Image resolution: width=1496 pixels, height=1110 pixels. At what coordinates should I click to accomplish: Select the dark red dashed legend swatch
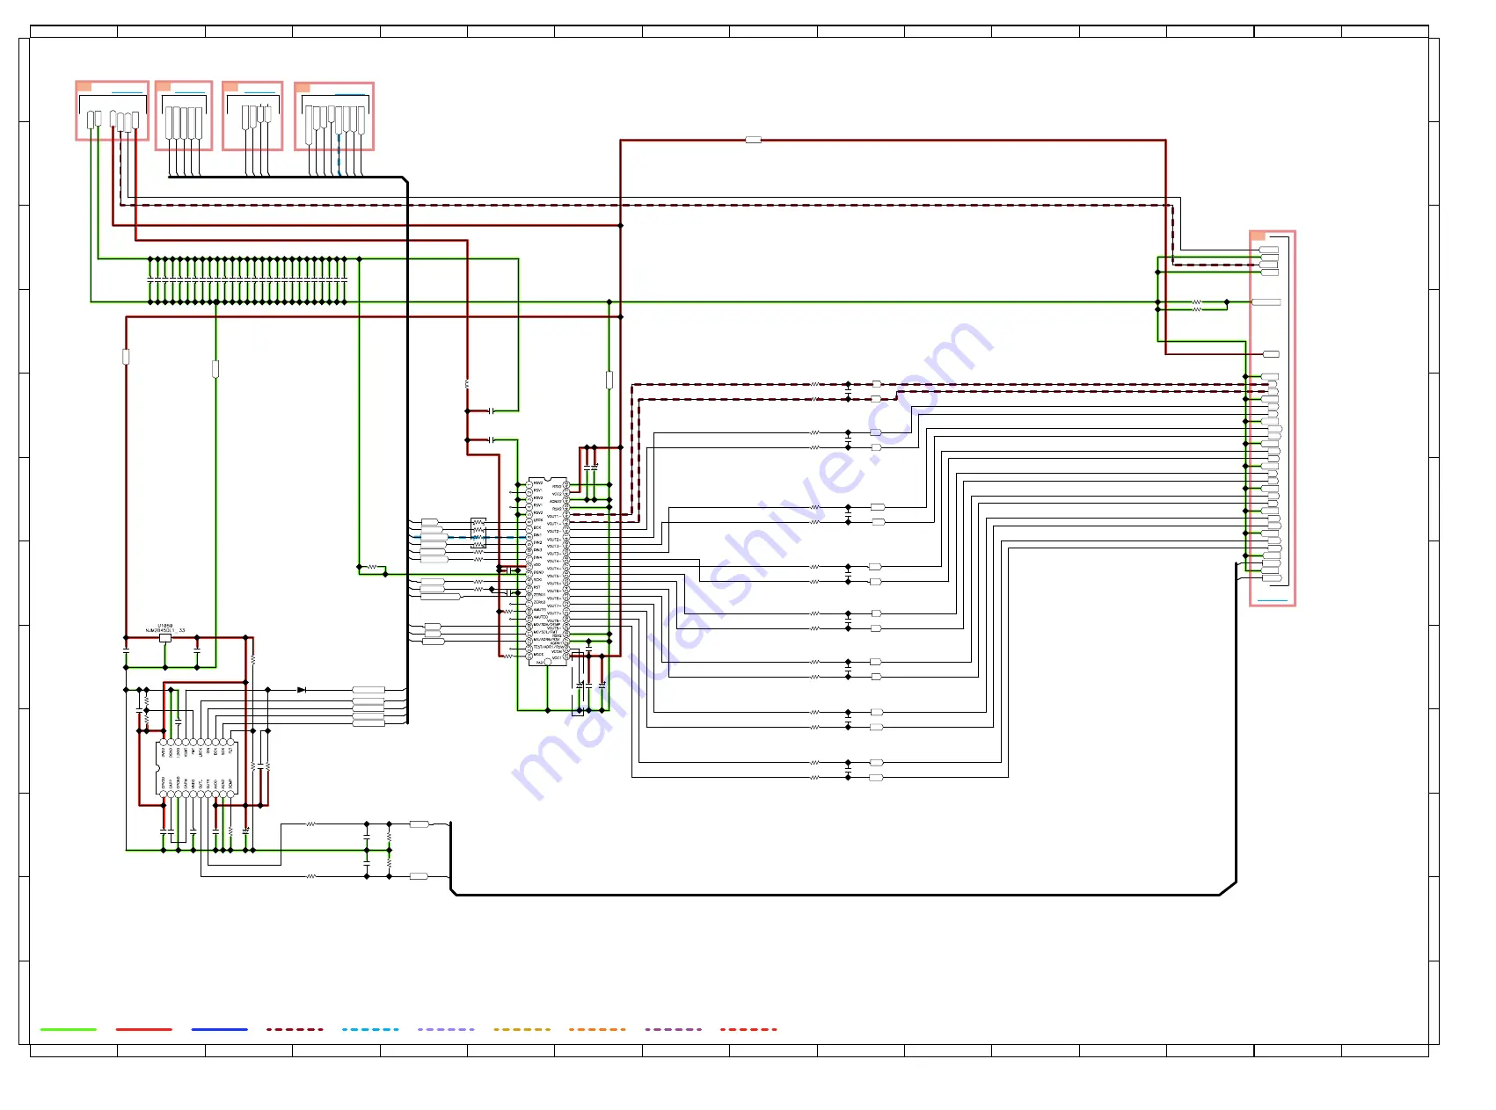click(x=296, y=1029)
